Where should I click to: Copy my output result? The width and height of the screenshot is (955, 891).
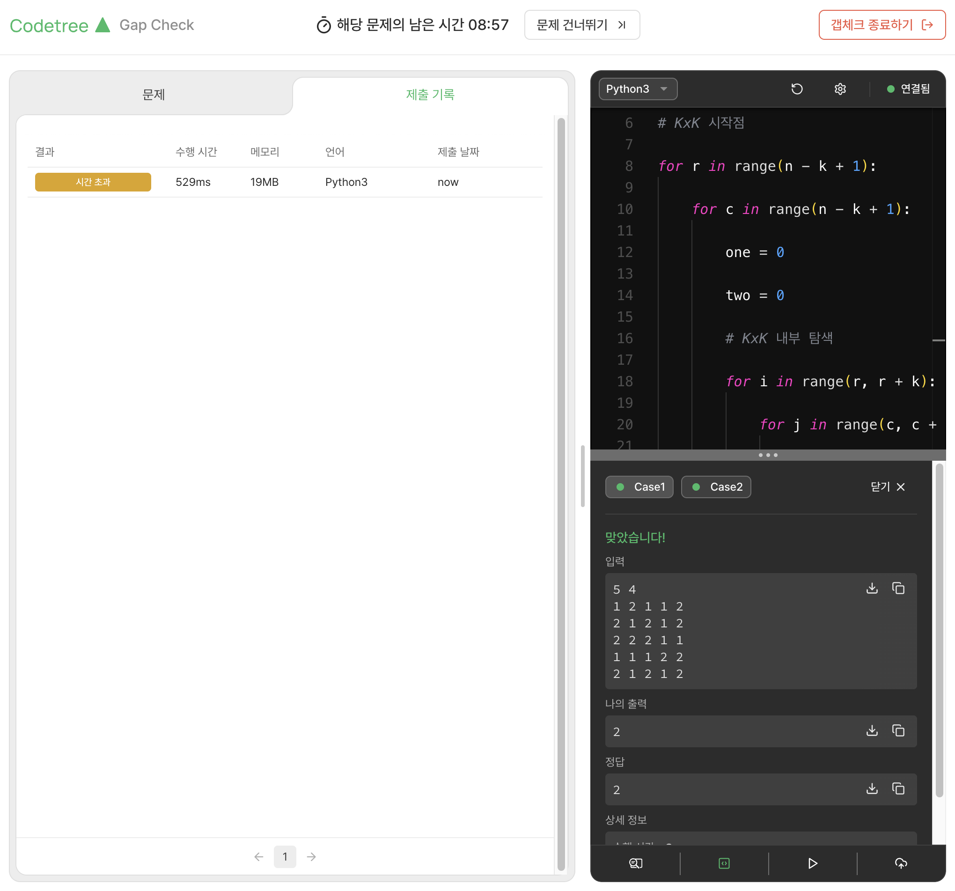898,730
